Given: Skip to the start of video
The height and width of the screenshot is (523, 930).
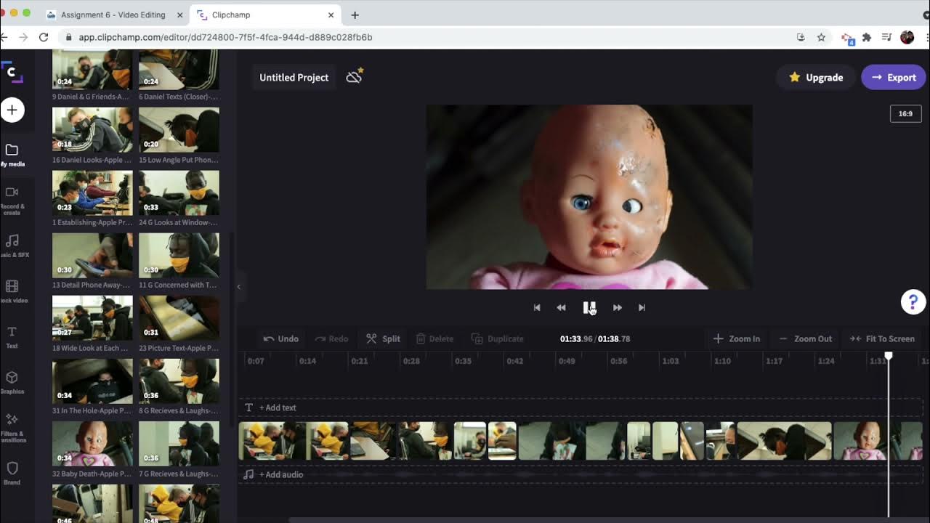Looking at the screenshot, I should tap(537, 307).
